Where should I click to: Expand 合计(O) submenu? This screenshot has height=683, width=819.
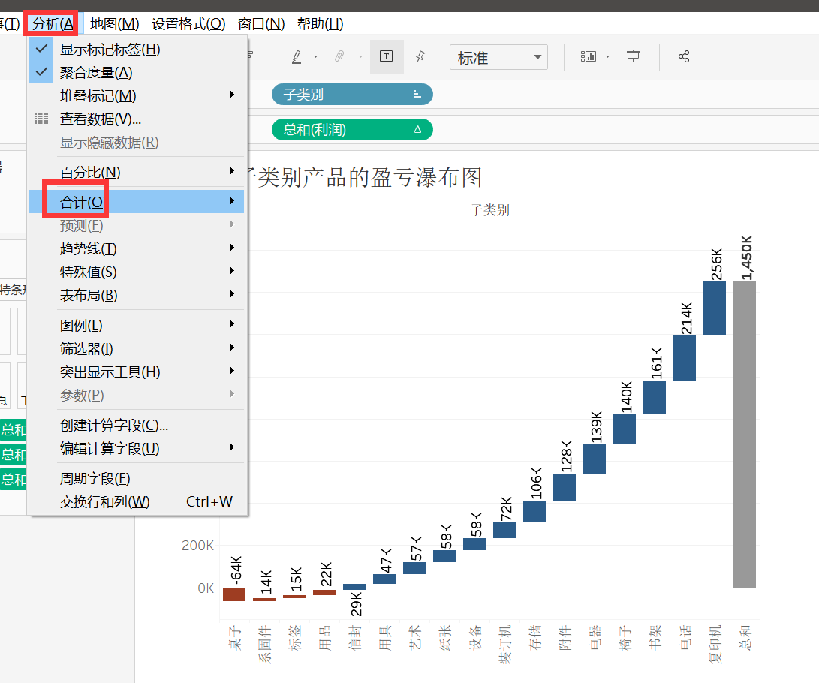click(137, 202)
